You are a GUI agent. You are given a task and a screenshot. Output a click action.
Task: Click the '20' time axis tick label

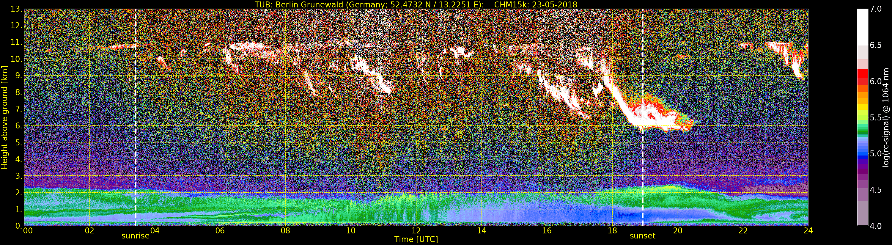click(x=678, y=231)
